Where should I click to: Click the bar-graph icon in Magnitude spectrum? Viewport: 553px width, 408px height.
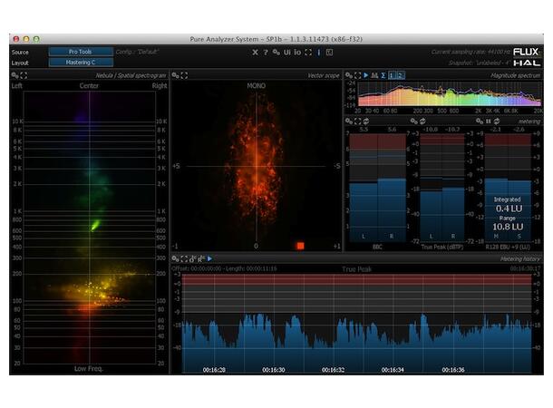point(374,75)
